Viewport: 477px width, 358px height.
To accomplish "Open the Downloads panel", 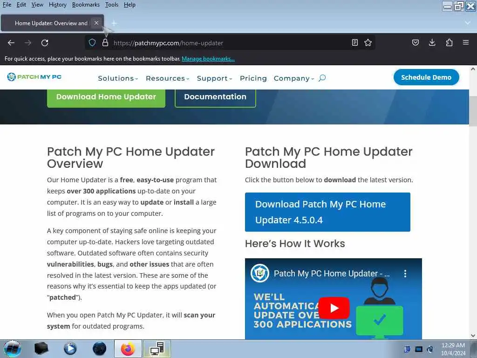I will (x=432, y=42).
